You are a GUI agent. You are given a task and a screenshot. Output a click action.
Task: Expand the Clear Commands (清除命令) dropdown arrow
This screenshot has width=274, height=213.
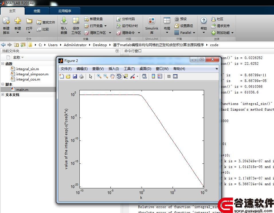(x=139, y=33)
